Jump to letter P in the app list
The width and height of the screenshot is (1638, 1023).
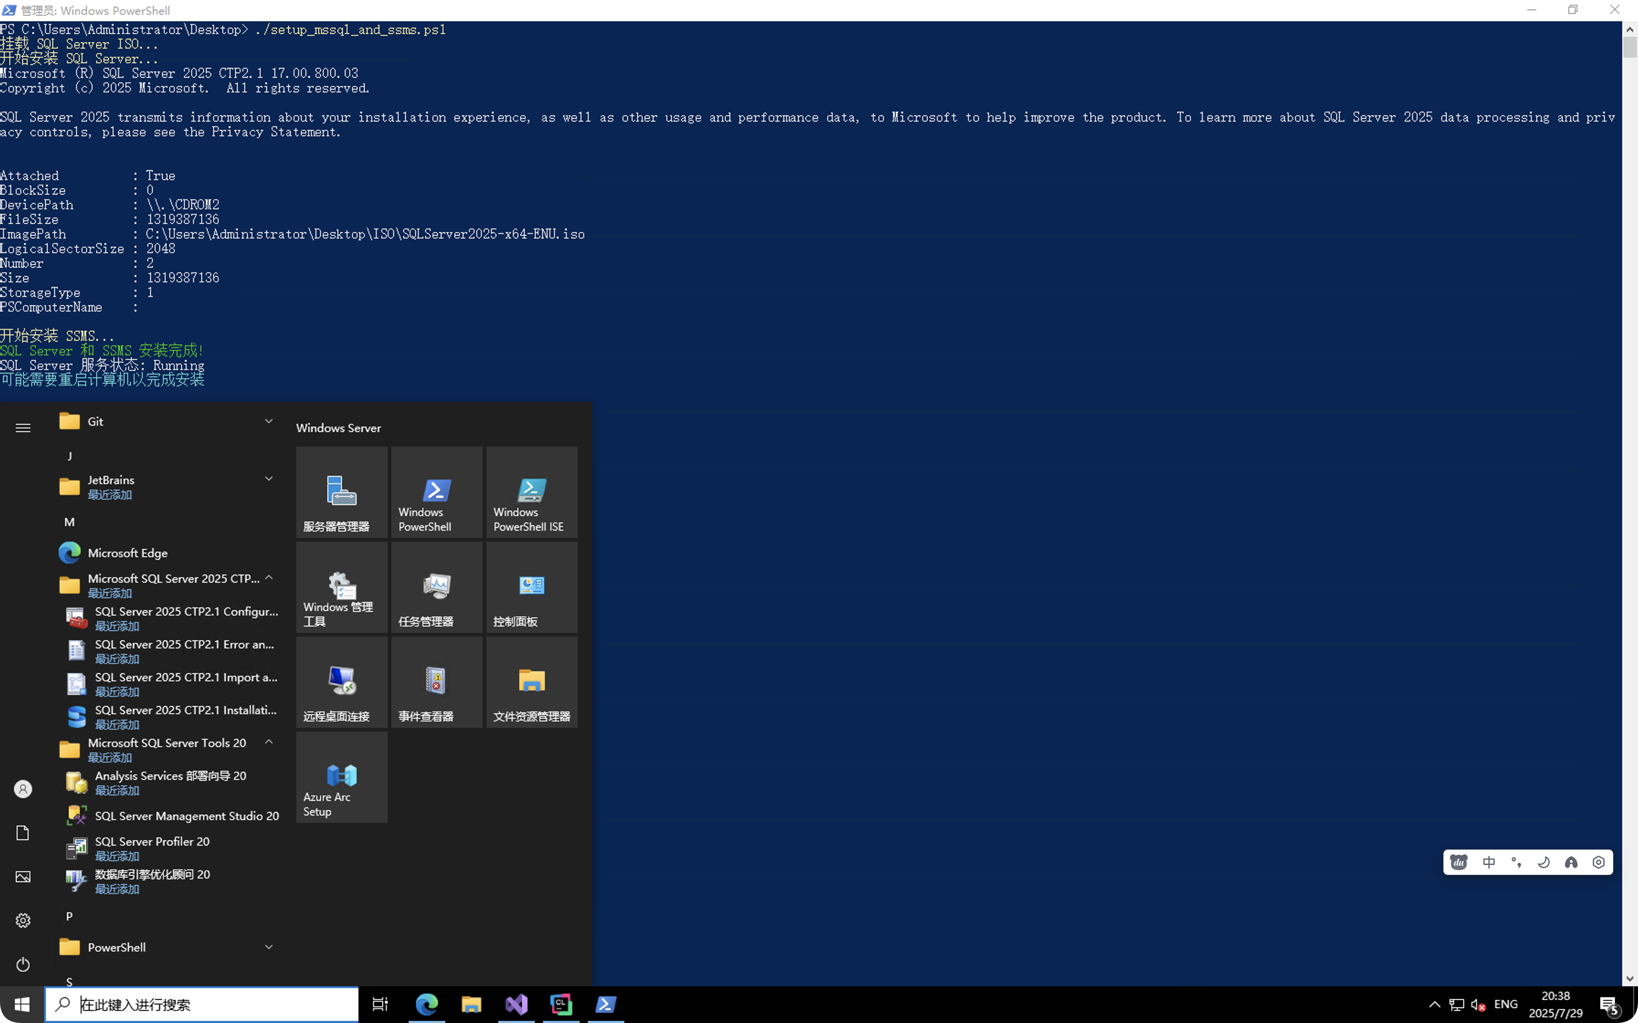(69, 916)
